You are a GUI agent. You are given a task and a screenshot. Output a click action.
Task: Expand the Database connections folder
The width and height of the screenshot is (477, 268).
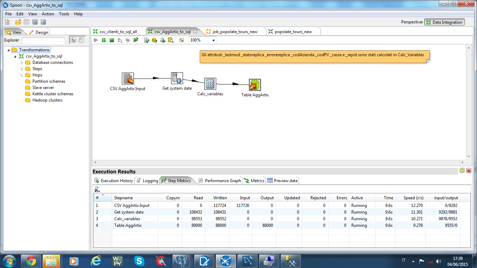click(22, 63)
